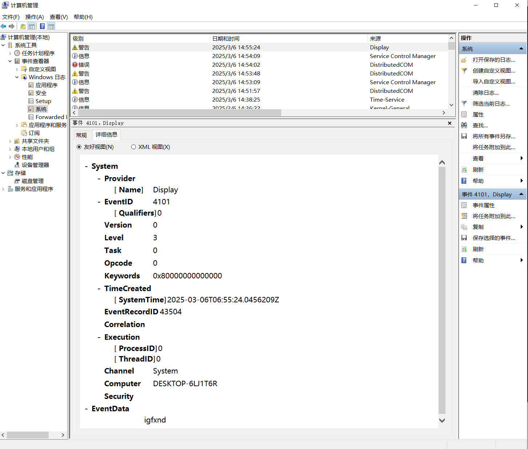Click the 打开保存的日志 folder icon

[x=464, y=60]
